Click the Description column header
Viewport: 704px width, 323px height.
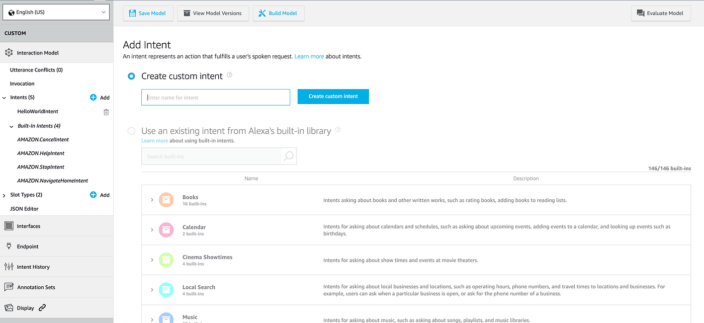point(526,178)
